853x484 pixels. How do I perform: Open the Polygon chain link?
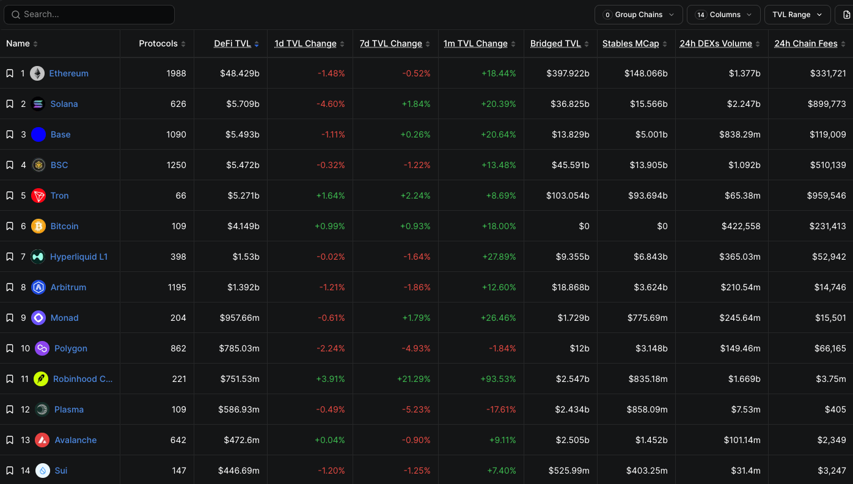[x=71, y=348]
